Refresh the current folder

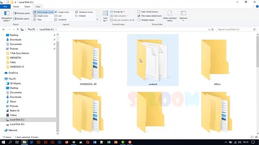[212, 29]
